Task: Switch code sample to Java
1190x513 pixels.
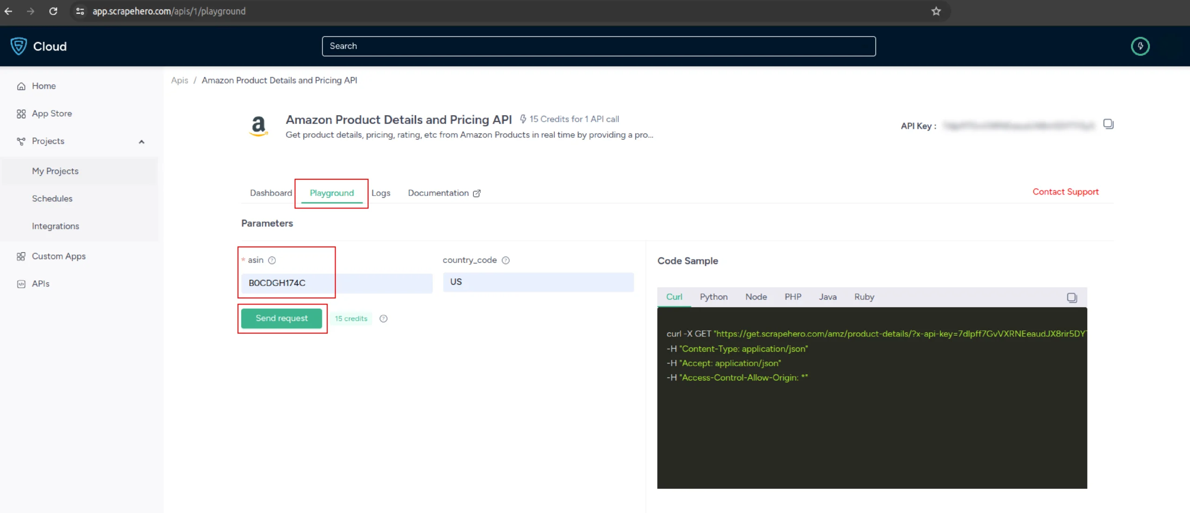Action: point(827,297)
